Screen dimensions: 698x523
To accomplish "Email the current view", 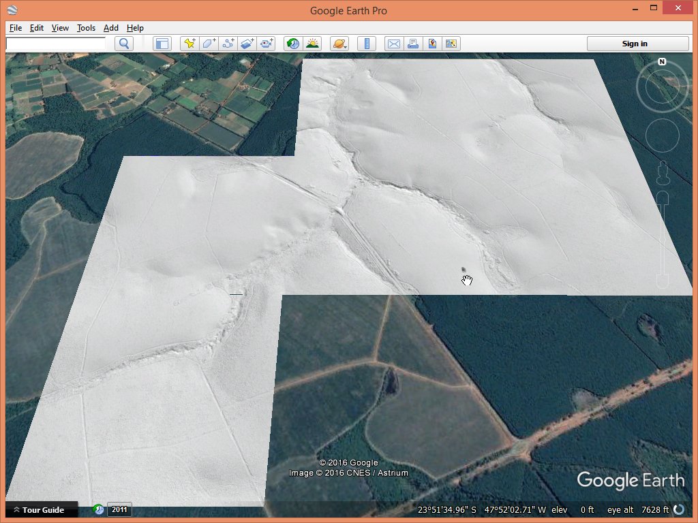I will [393, 44].
